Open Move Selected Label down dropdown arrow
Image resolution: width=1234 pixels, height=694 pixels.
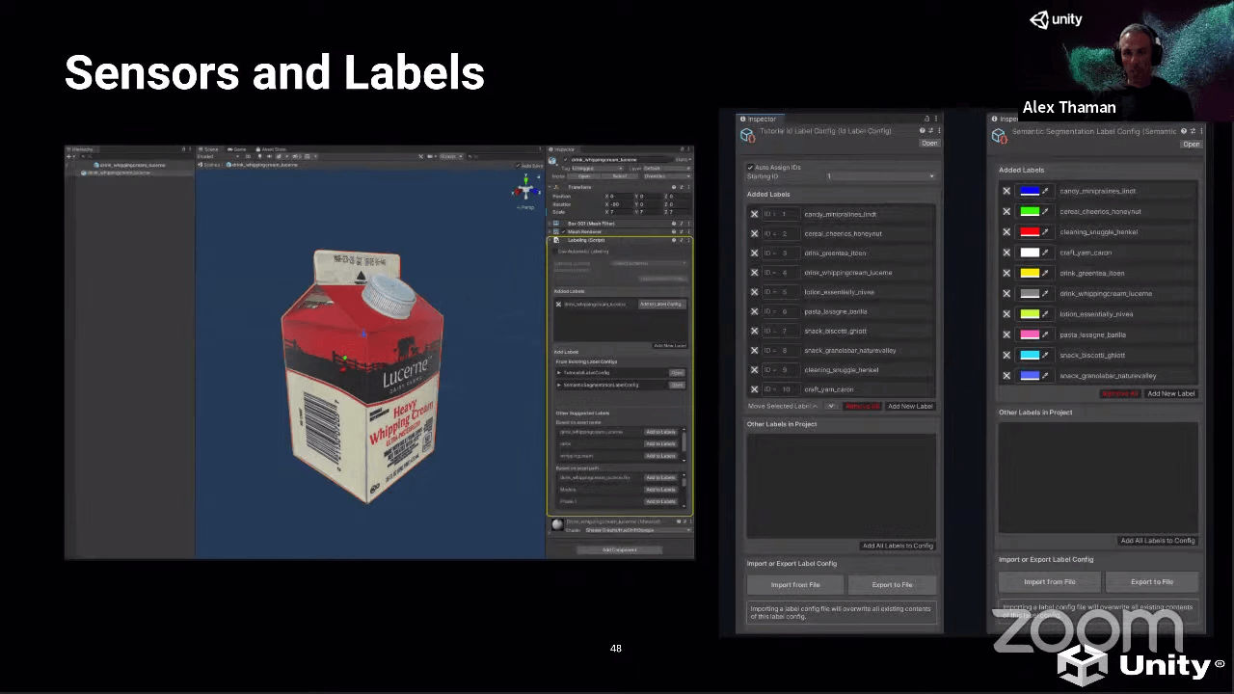coord(830,406)
